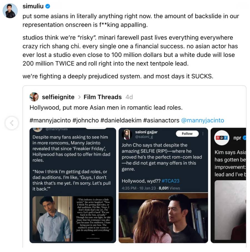Open the SELFIE scene image in saloni's tweet
This screenshot has height=252, width=250.
pos(163,218)
